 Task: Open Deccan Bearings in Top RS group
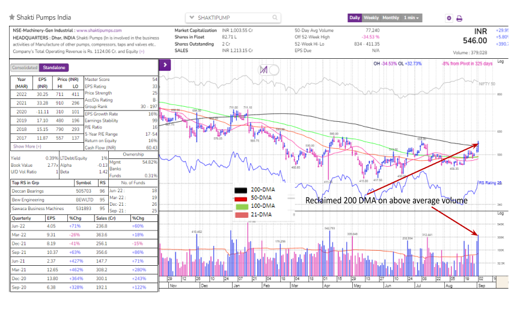click(28, 191)
